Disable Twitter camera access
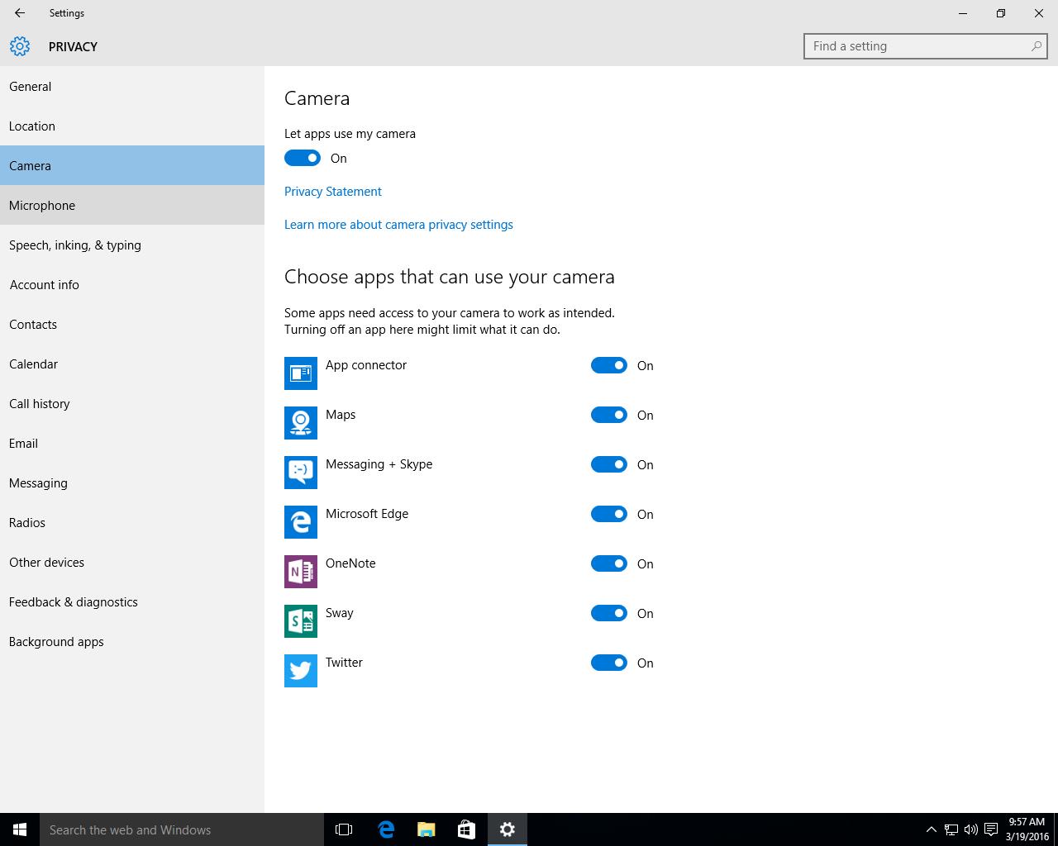The image size is (1058, 846). point(609,663)
